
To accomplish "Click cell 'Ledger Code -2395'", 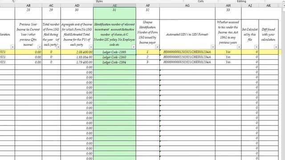I will click(x=114, y=52).
